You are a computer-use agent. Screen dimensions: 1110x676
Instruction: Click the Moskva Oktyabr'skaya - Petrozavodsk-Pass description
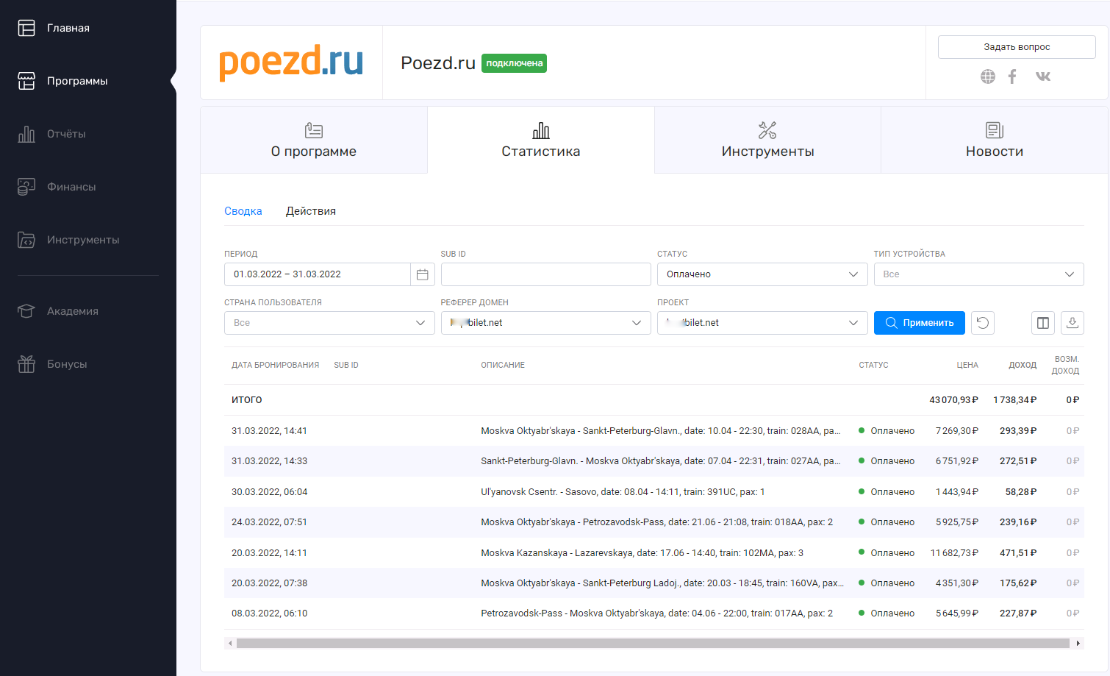click(x=657, y=522)
